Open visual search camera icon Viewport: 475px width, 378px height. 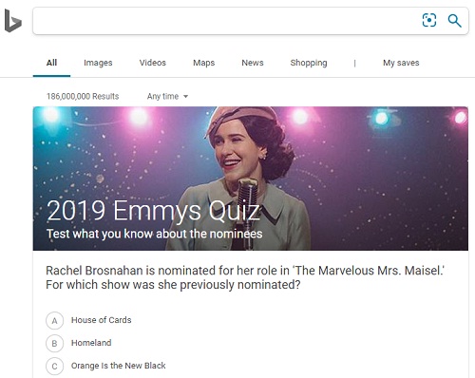coord(429,20)
